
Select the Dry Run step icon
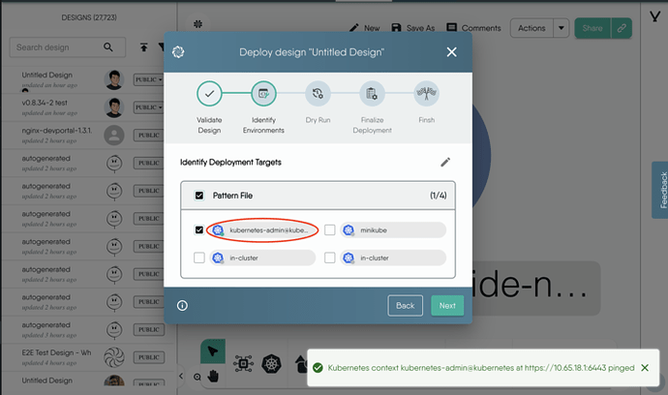318,93
